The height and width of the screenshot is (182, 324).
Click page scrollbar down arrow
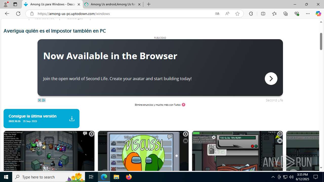(x=321, y=168)
